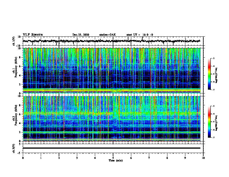
Task: Click time axis tick label "8"
Action: coord(167,158)
